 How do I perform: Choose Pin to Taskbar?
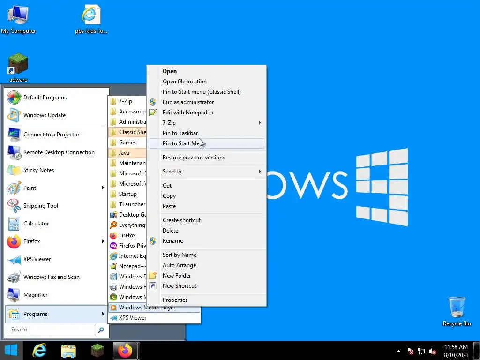point(207,133)
